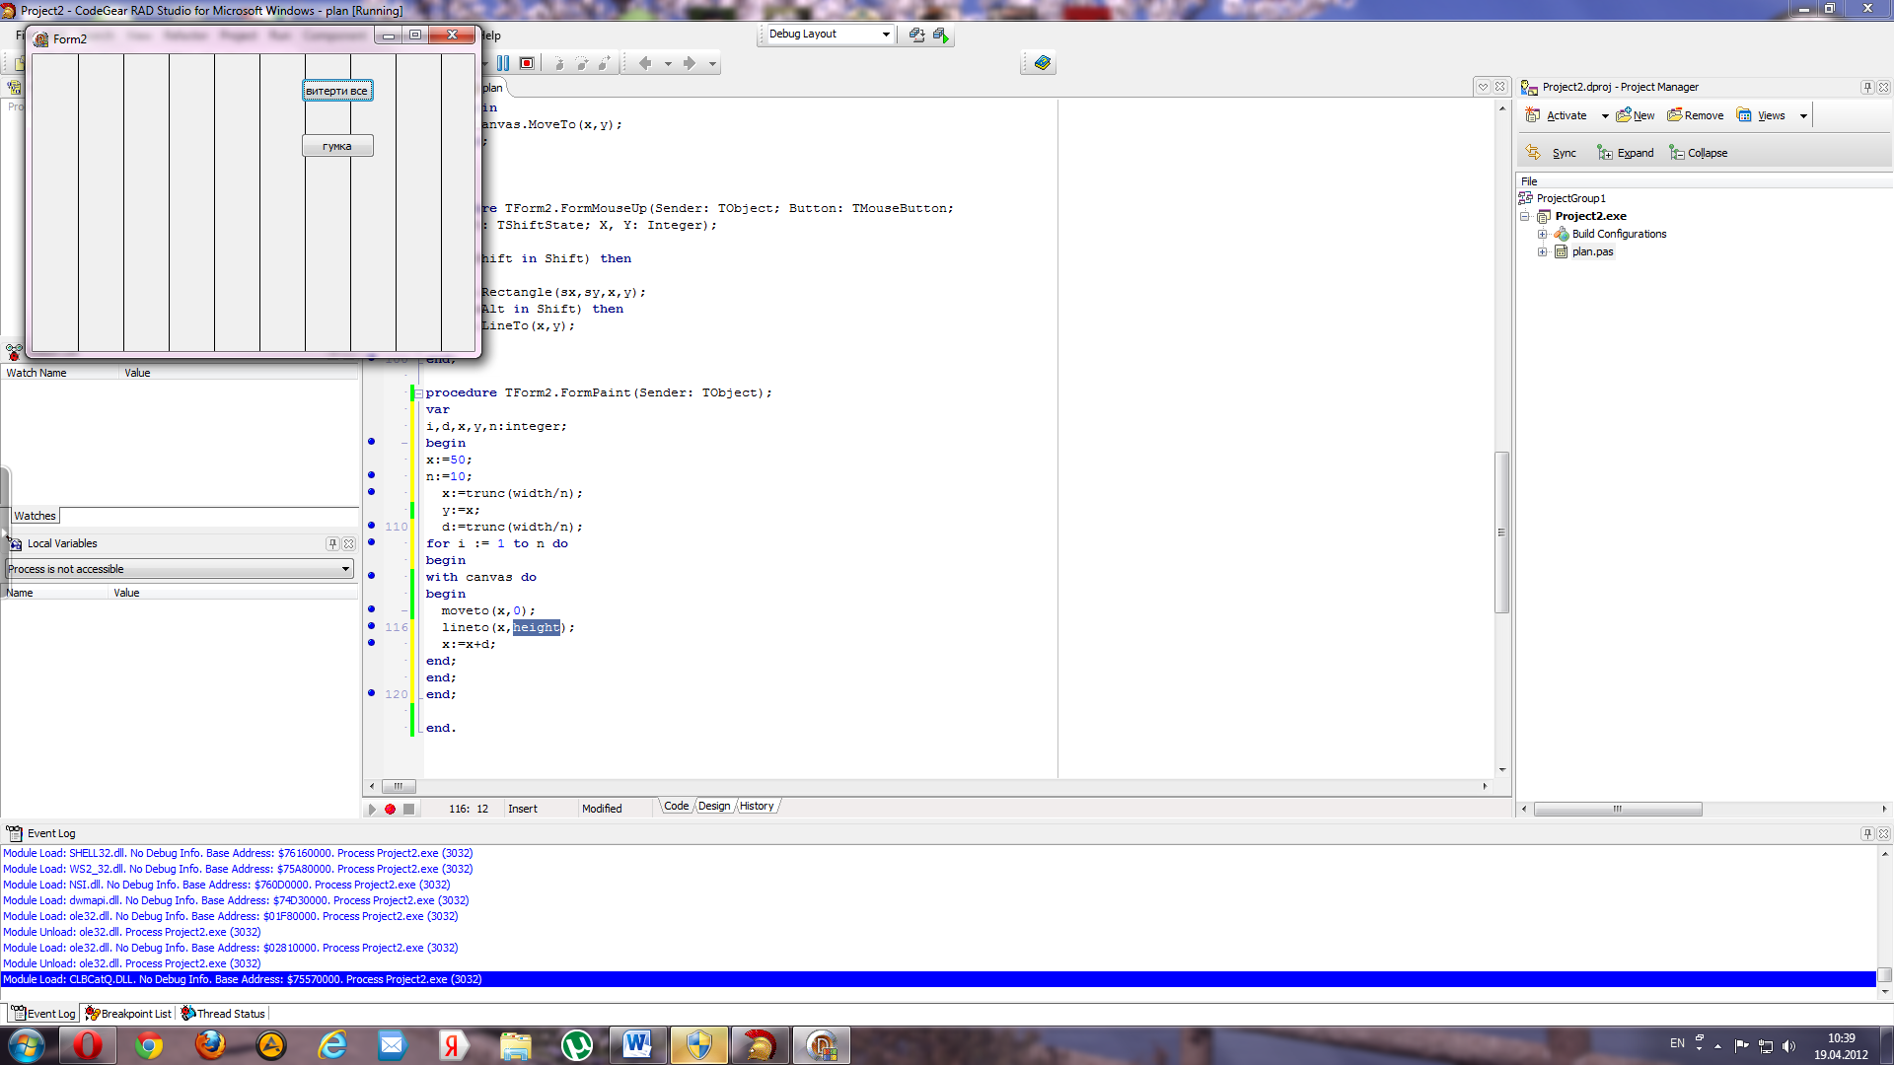This screenshot has width=1894, height=1065.
Task: Click the Step Over debug icon
Action: (x=582, y=63)
